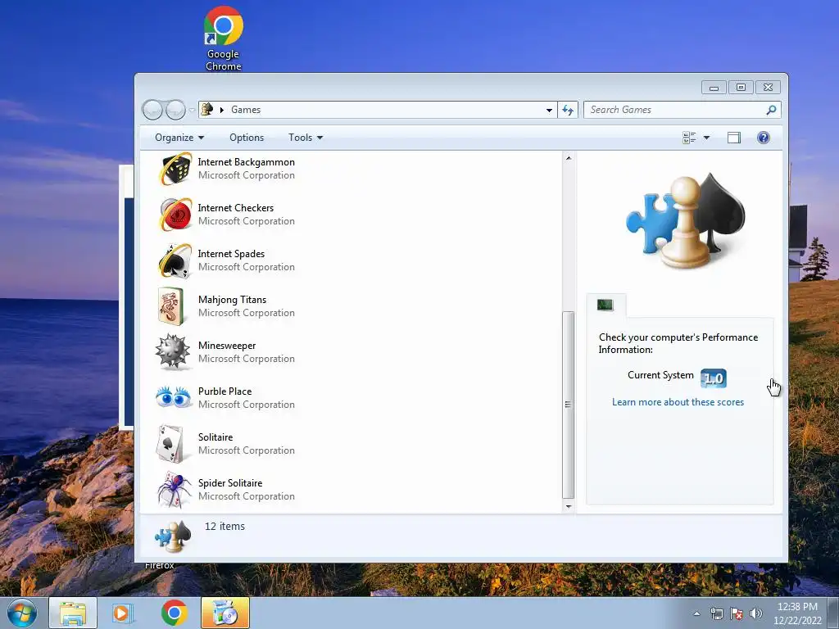The image size is (839, 629).
Task: Open the Action Center flag icon
Action: tap(737, 613)
